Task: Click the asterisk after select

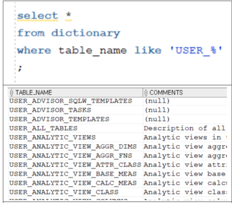Action: click(x=68, y=15)
